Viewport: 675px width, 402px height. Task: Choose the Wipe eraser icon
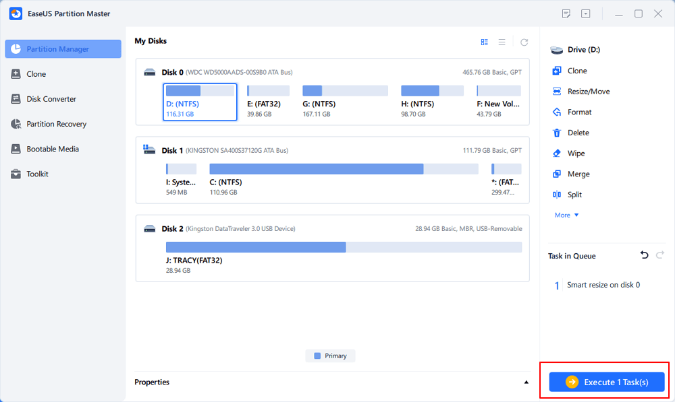point(557,154)
